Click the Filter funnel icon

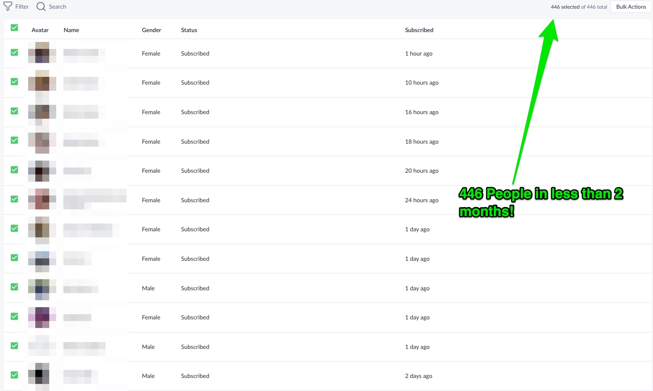[x=8, y=7]
